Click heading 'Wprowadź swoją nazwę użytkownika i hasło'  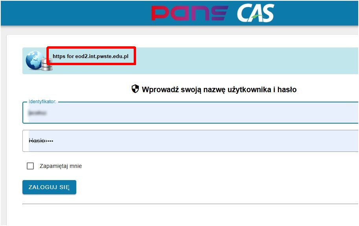pyautogui.click(x=219, y=89)
